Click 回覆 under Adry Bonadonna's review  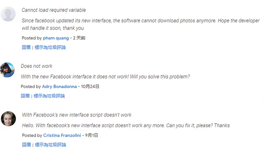pos(25,96)
